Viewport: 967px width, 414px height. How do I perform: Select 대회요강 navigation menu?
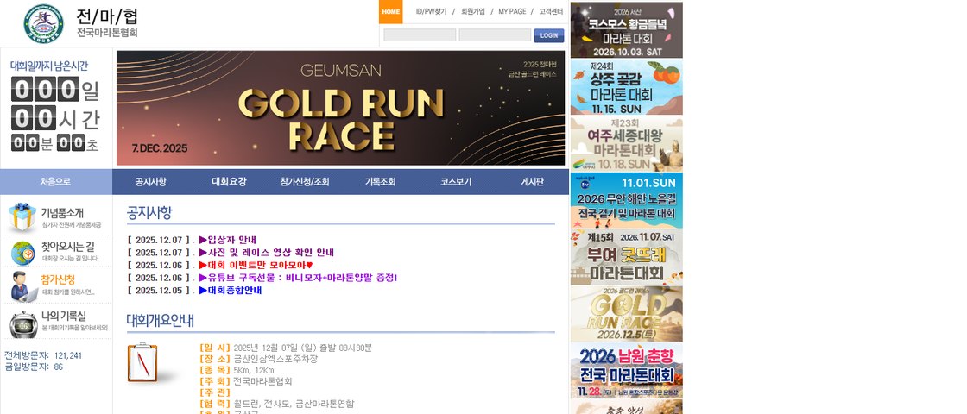(229, 182)
